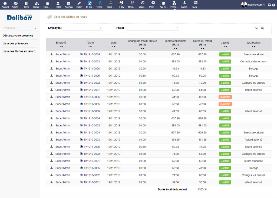
Task: Open the E-CV module icon
Action: pos(121,4)
